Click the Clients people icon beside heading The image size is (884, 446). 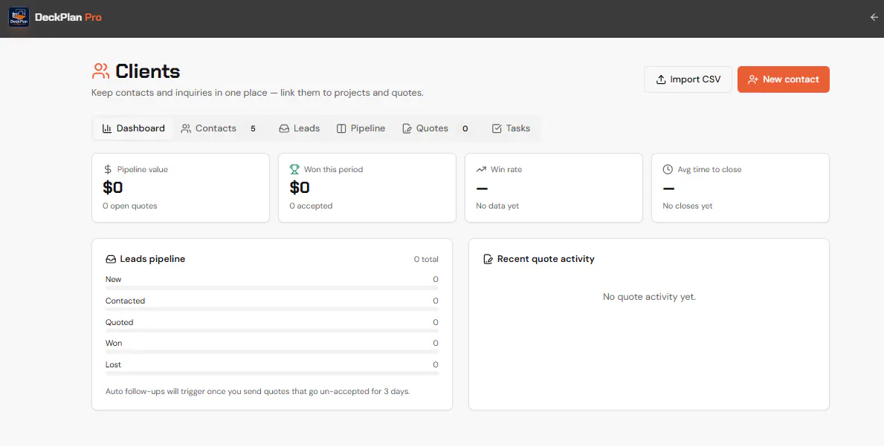100,71
